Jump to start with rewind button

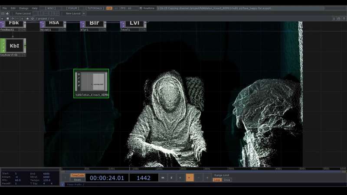click(163, 178)
